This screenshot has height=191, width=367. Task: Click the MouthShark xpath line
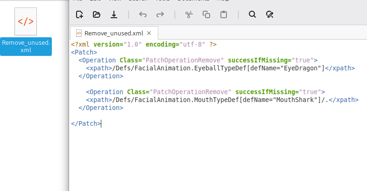point(222,100)
